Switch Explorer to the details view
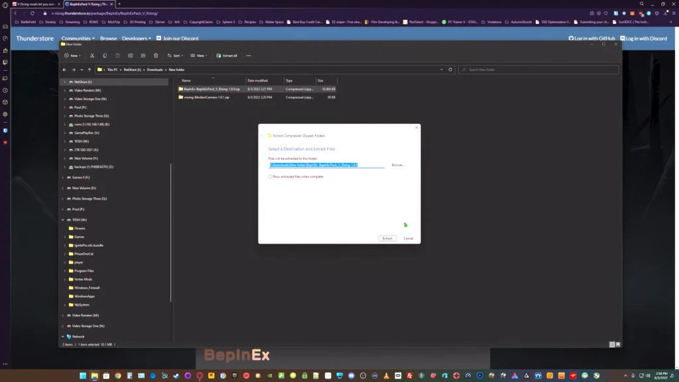Image resolution: width=679 pixels, height=382 pixels. click(x=612, y=344)
